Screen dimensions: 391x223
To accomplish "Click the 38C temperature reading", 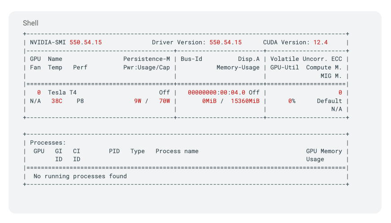I will coord(57,101).
